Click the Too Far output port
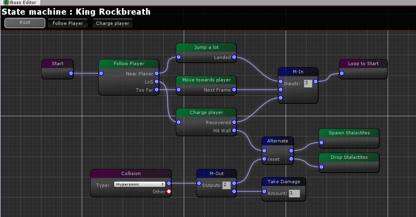Viewport: 416px width, 217px height. click(157, 90)
